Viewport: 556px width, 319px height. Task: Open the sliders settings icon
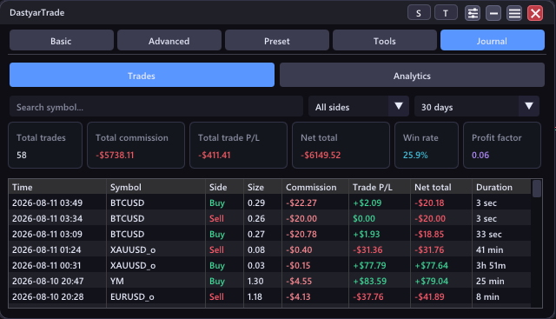473,14
